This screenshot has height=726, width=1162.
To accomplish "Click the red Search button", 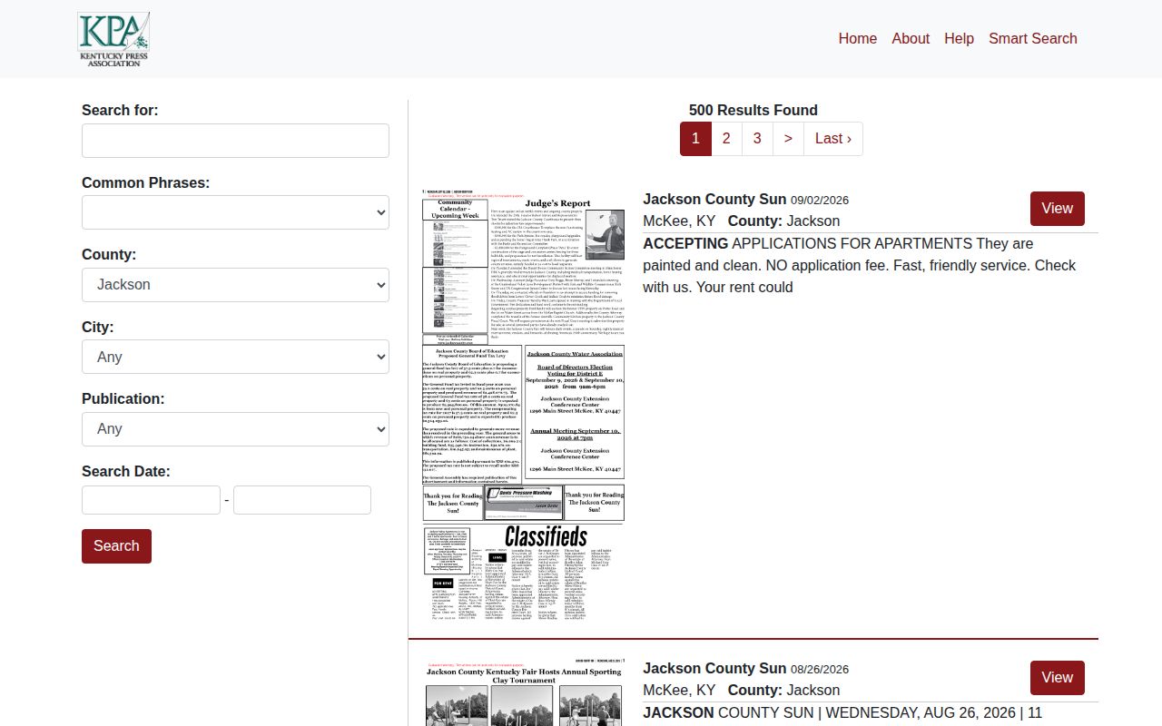I will click(116, 546).
